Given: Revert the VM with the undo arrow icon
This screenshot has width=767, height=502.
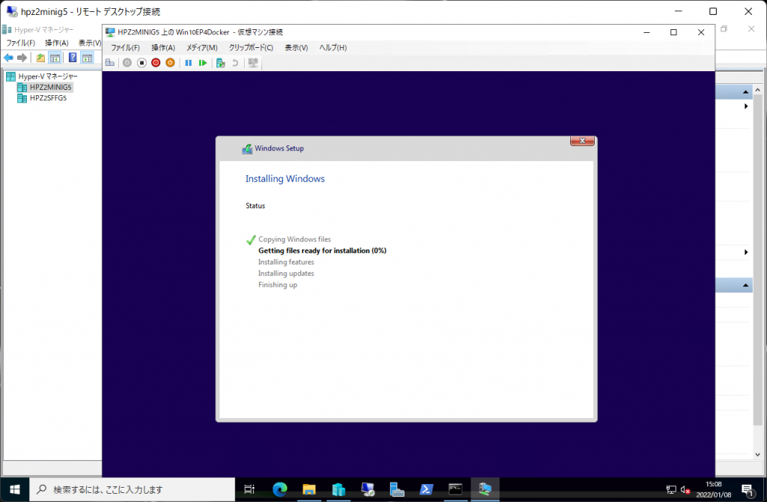Looking at the screenshot, I should [x=235, y=63].
